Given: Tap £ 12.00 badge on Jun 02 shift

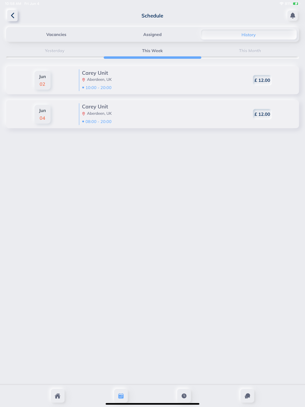Looking at the screenshot, I should [262, 80].
